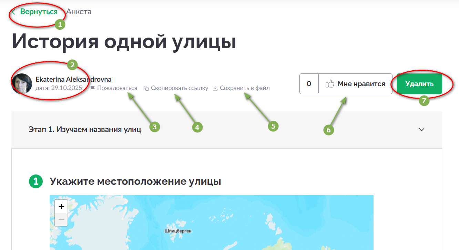
Task: Like the post with Мне нравится
Action: [x=361, y=84]
